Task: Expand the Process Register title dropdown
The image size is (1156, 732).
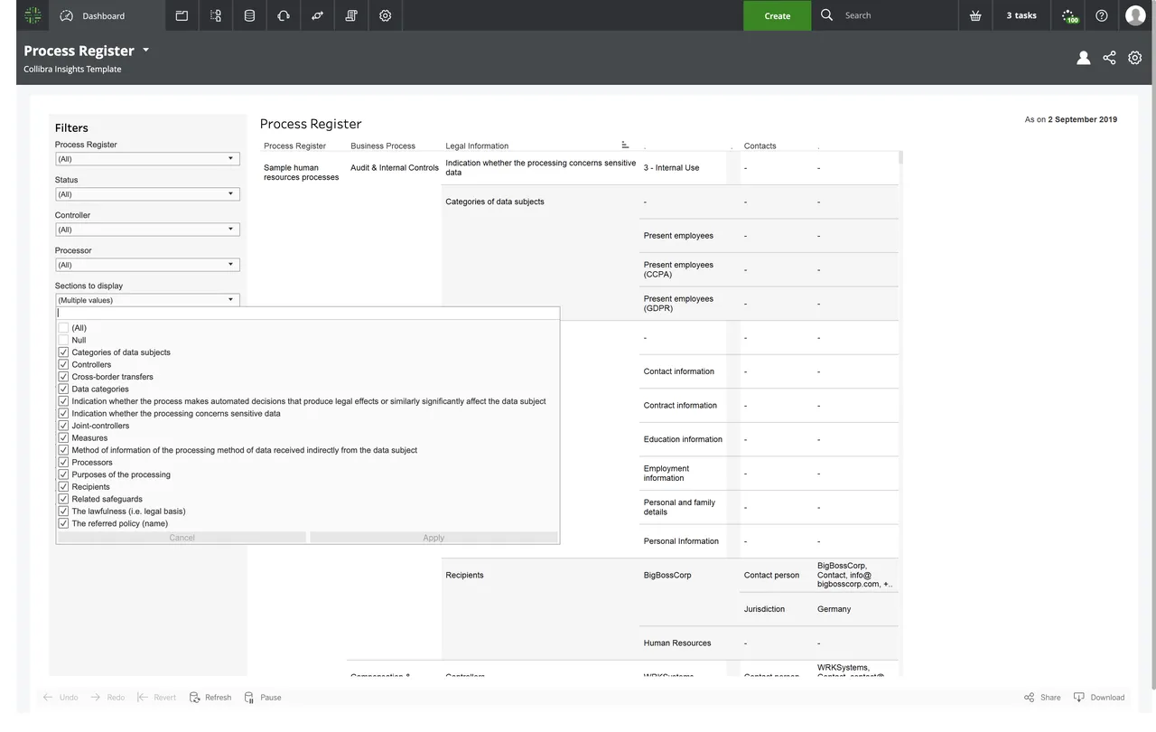Action: (146, 51)
